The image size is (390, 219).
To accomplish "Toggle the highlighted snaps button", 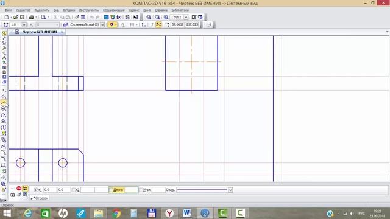I will 111,24.
